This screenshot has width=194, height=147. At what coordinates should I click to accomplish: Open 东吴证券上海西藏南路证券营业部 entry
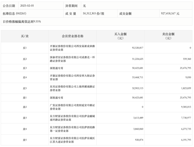point(72,88)
